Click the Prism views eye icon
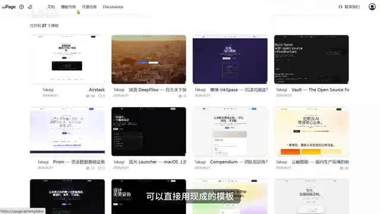Screen dimensions: 380x214 (x=88, y=168)
